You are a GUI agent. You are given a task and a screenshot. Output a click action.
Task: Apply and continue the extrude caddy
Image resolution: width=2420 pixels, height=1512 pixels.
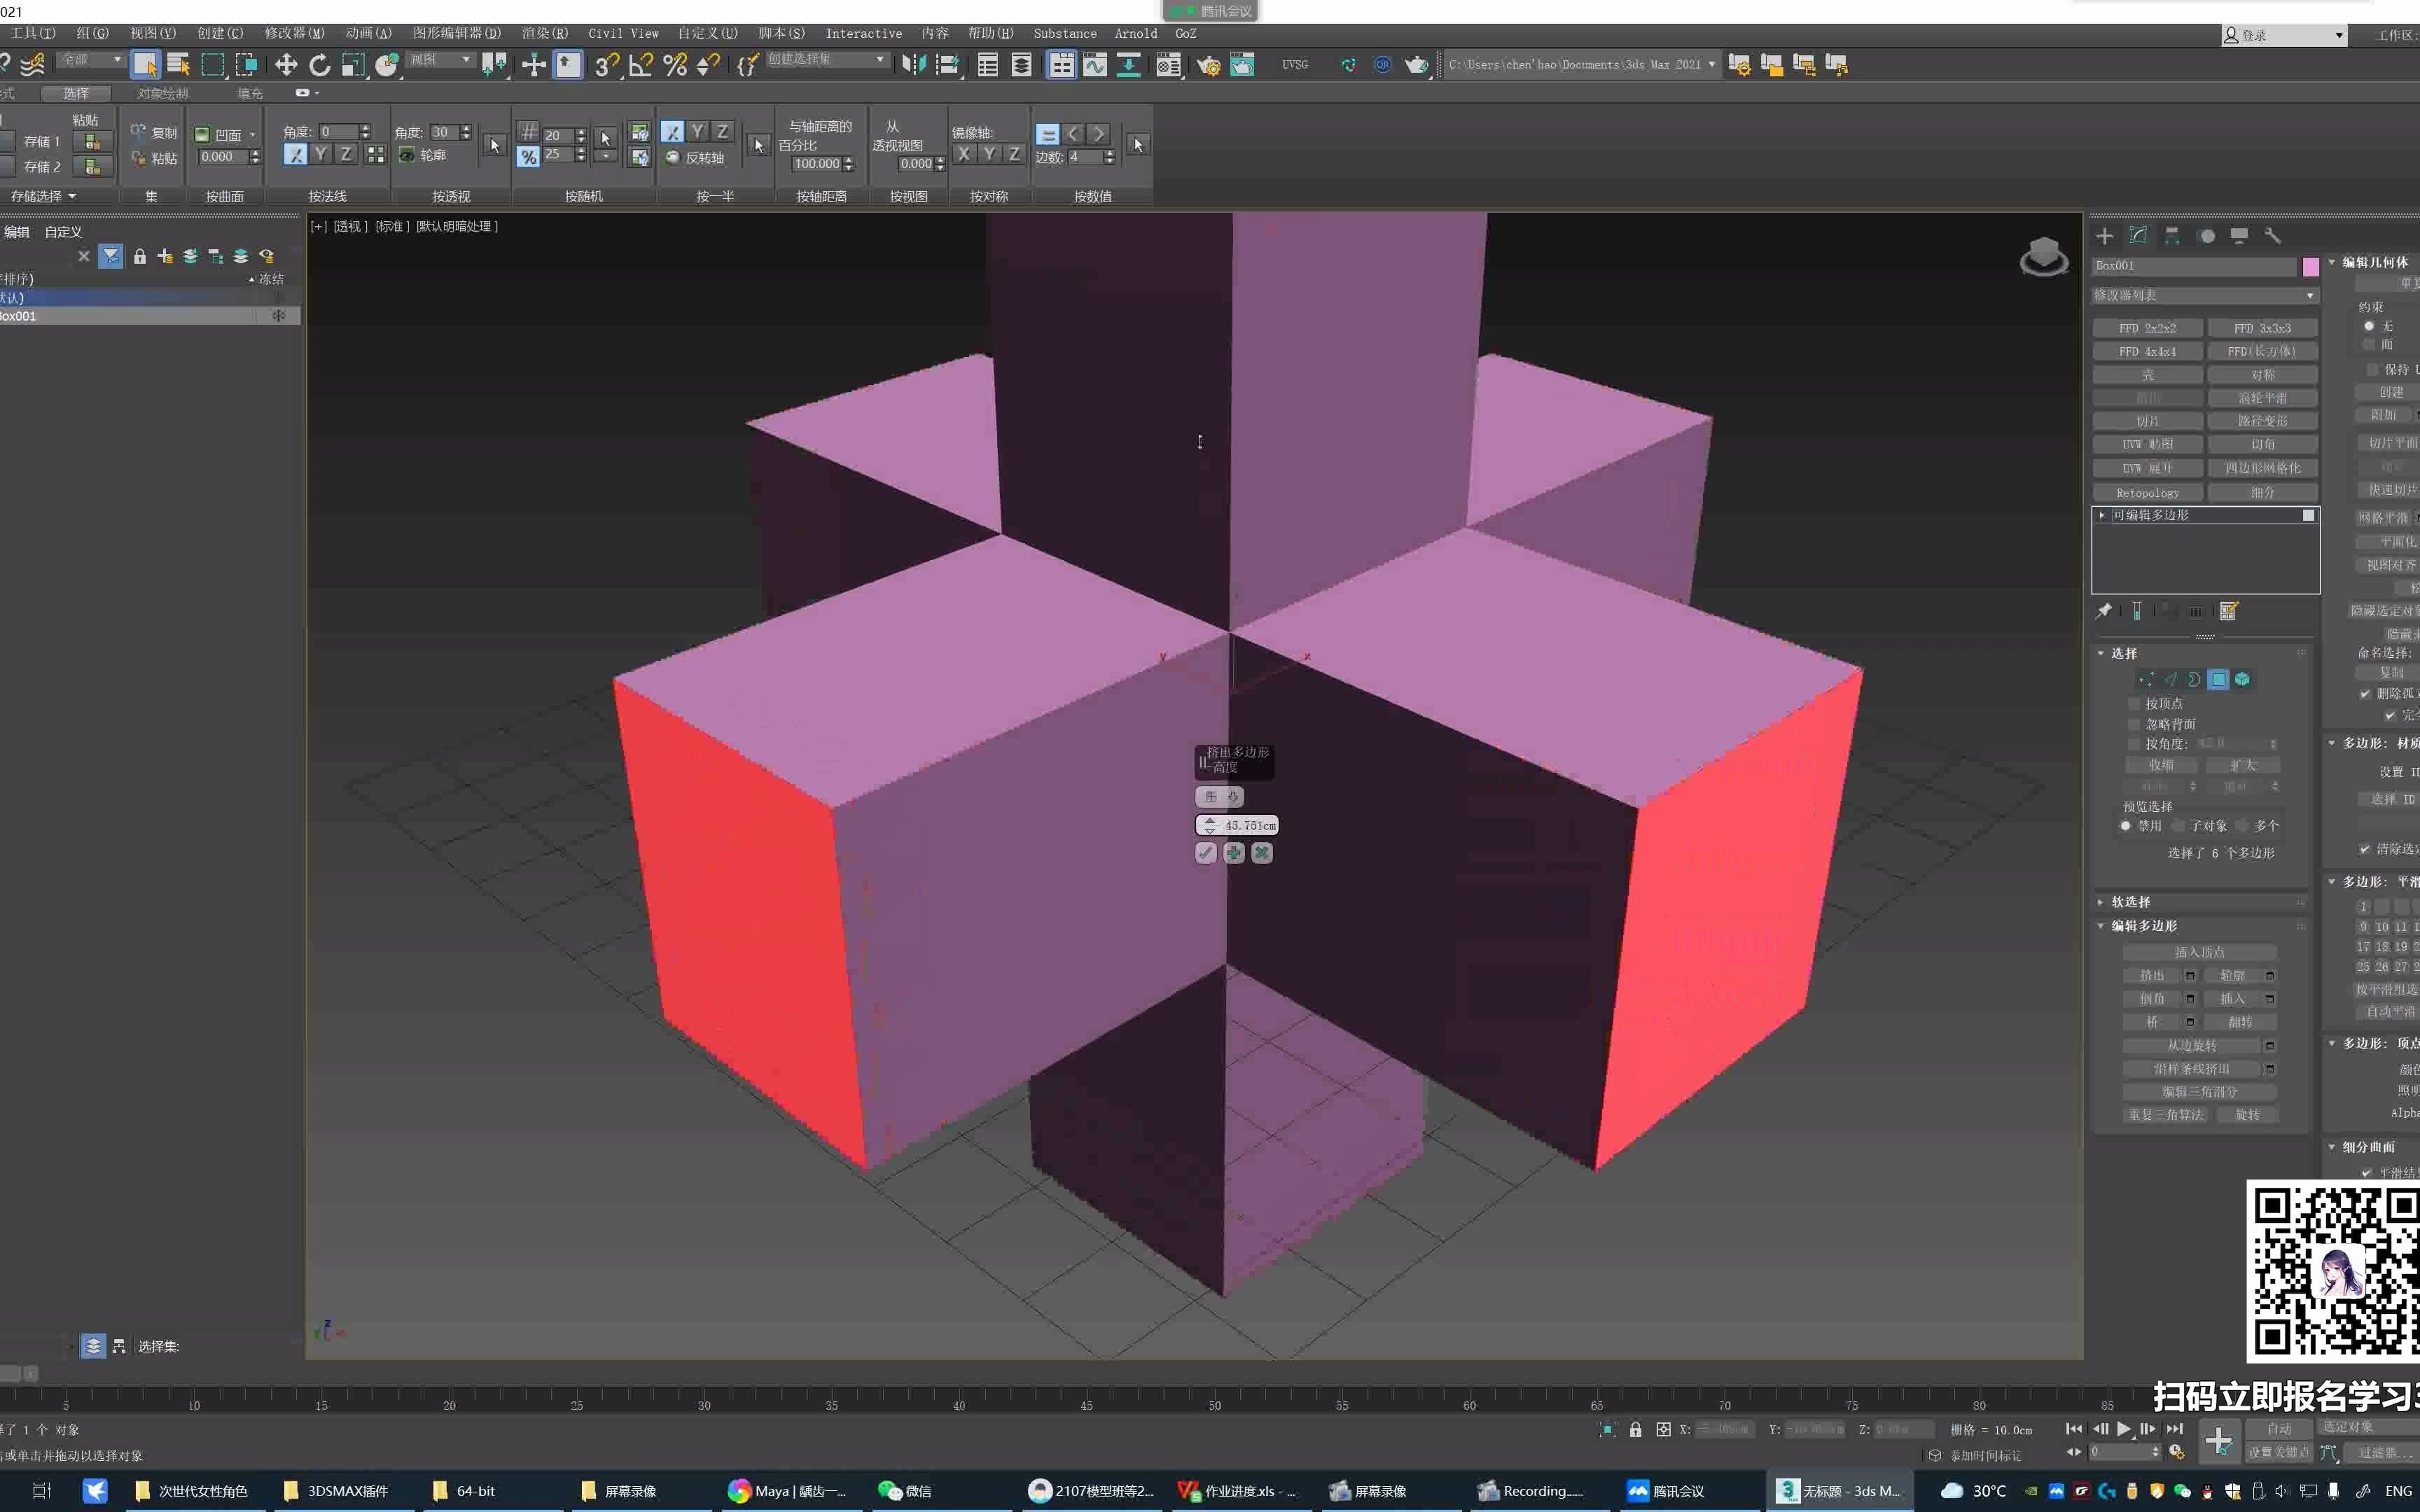(x=1234, y=853)
